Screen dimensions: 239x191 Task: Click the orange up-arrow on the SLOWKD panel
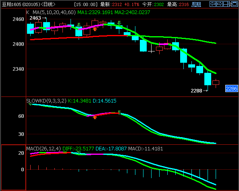tap(95, 117)
